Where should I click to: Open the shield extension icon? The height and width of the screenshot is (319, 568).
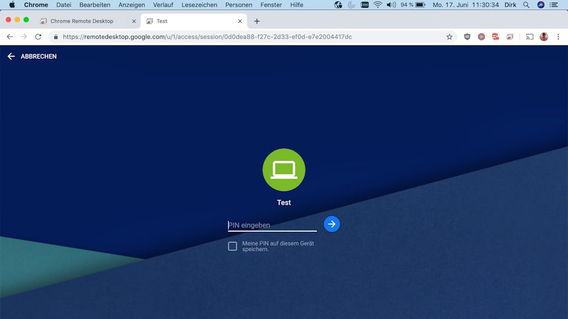point(467,37)
